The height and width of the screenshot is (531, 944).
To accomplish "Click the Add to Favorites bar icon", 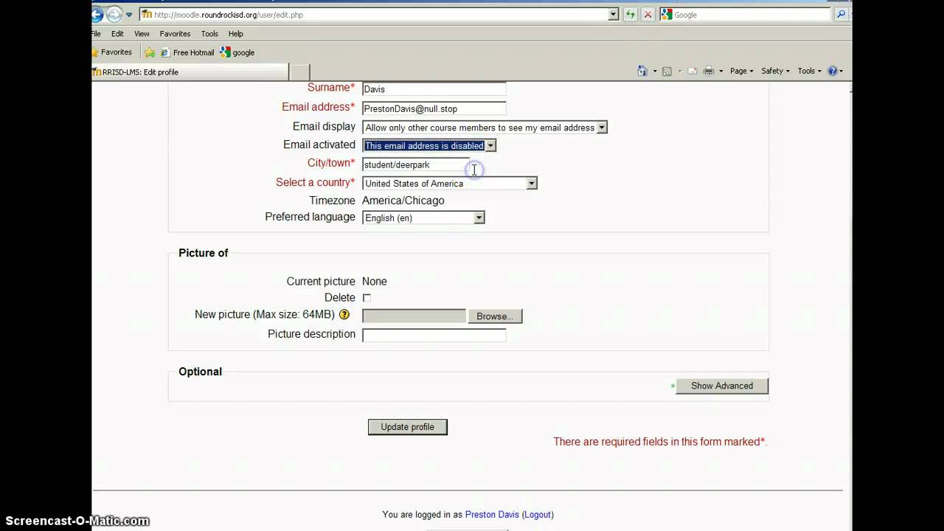I will [150, 52].
